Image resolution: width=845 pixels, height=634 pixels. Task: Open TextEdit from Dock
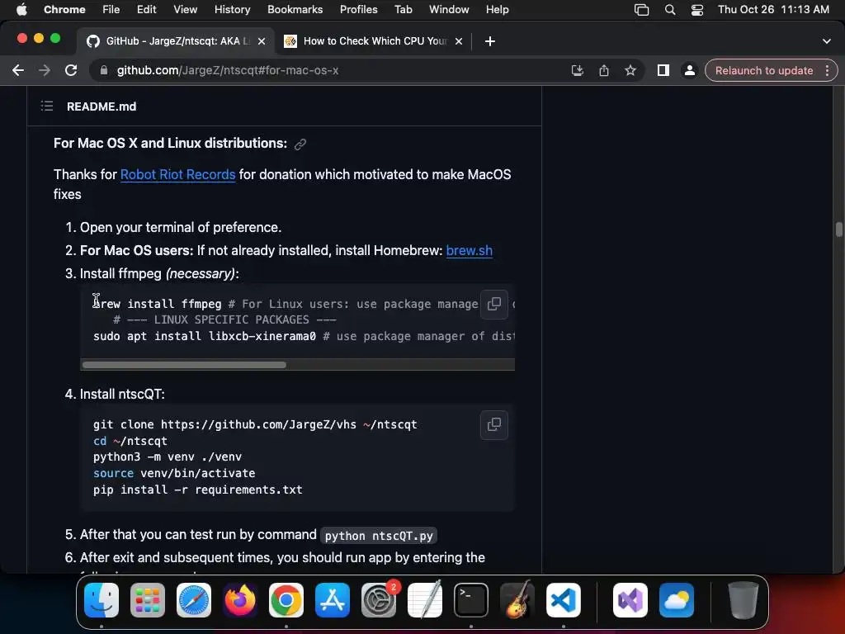(x=425, y=600)
